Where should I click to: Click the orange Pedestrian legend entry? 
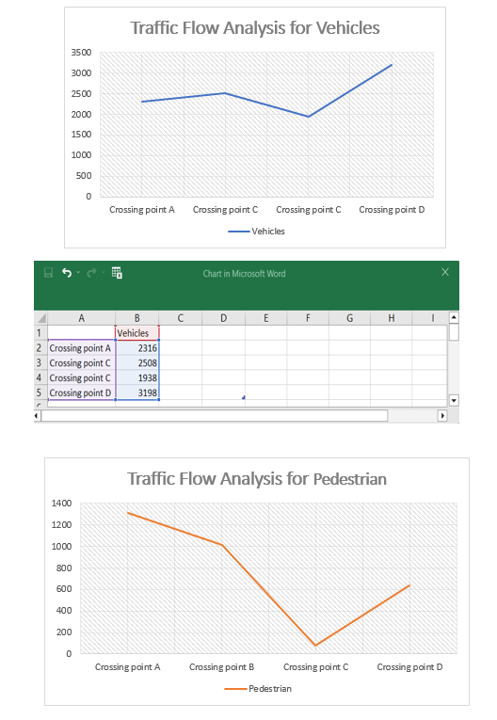coord(258,688)
